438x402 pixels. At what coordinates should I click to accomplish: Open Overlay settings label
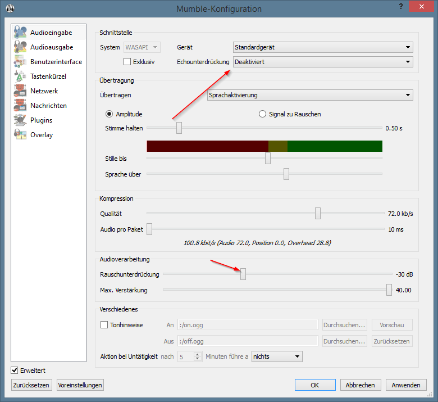coord(42,135)
